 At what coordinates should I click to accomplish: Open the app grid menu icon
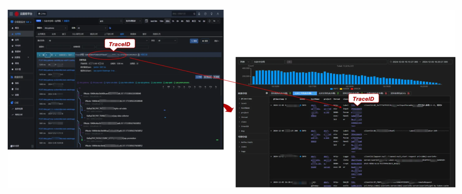pos(11,14)
